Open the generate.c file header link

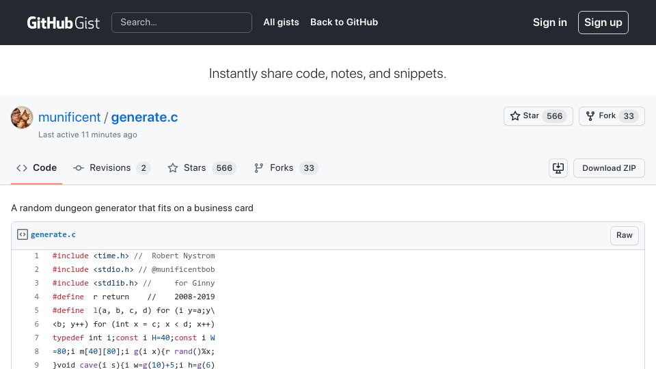pos(53,234)
